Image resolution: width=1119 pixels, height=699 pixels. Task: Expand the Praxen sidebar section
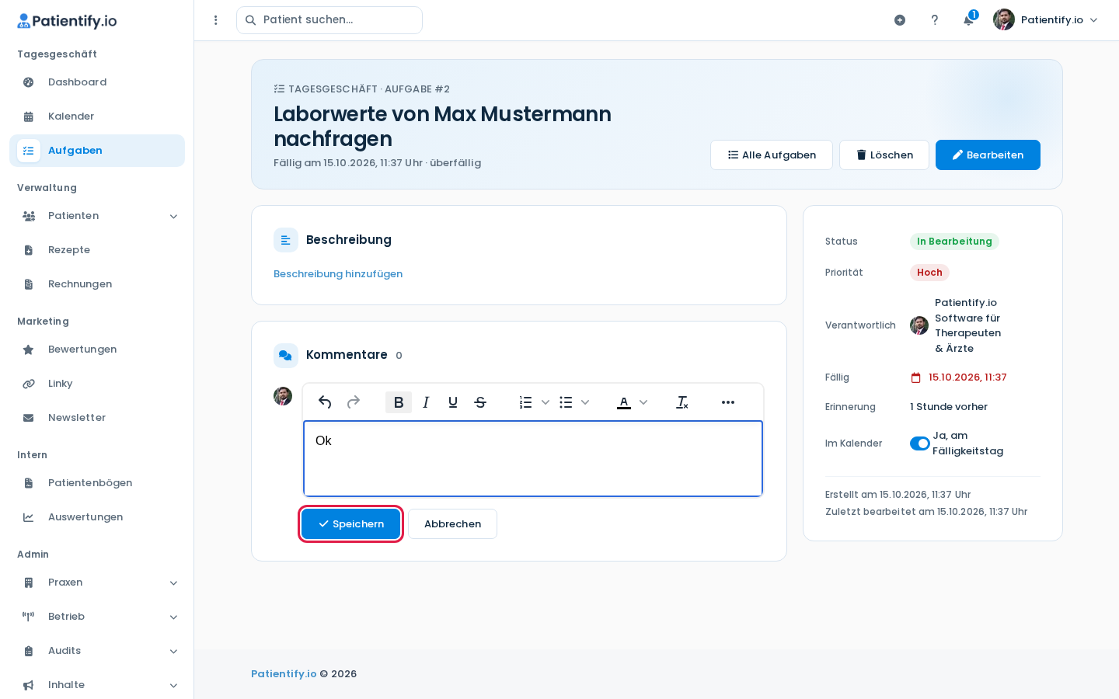pyautogui.click(x=97, y=582)
